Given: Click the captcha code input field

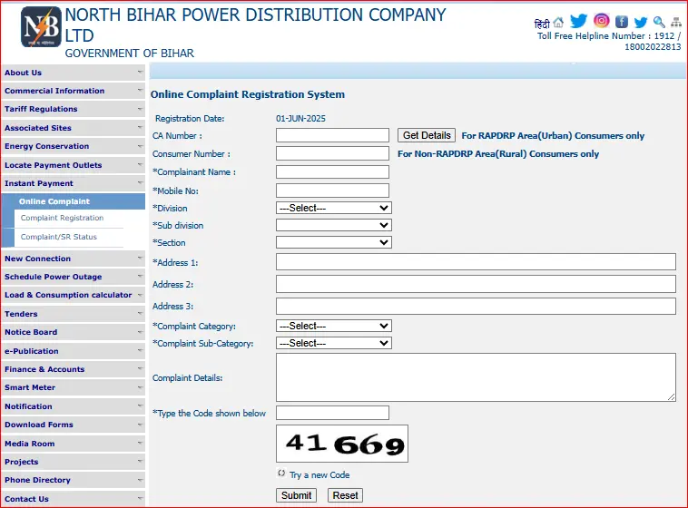Looking at the screenshot, I should [x=332, y=413].
